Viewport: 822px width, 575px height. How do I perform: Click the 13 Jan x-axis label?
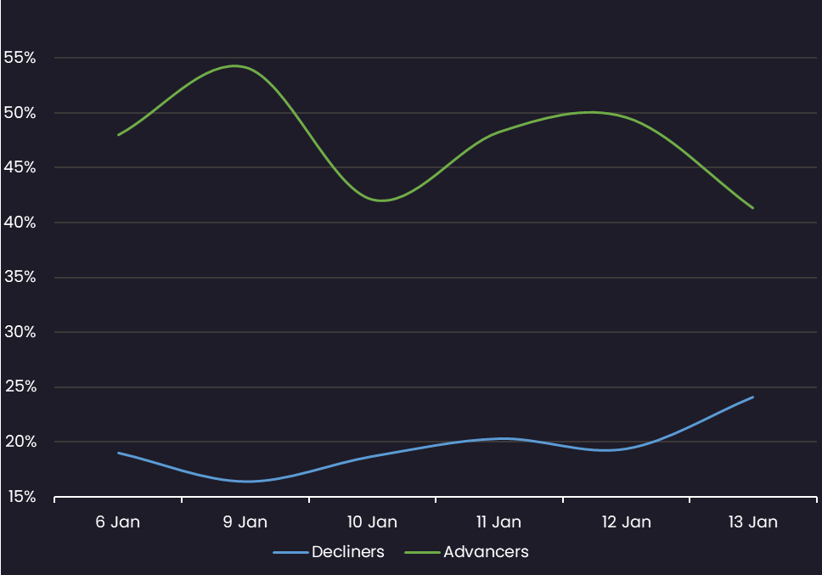(x=753, y=522)
